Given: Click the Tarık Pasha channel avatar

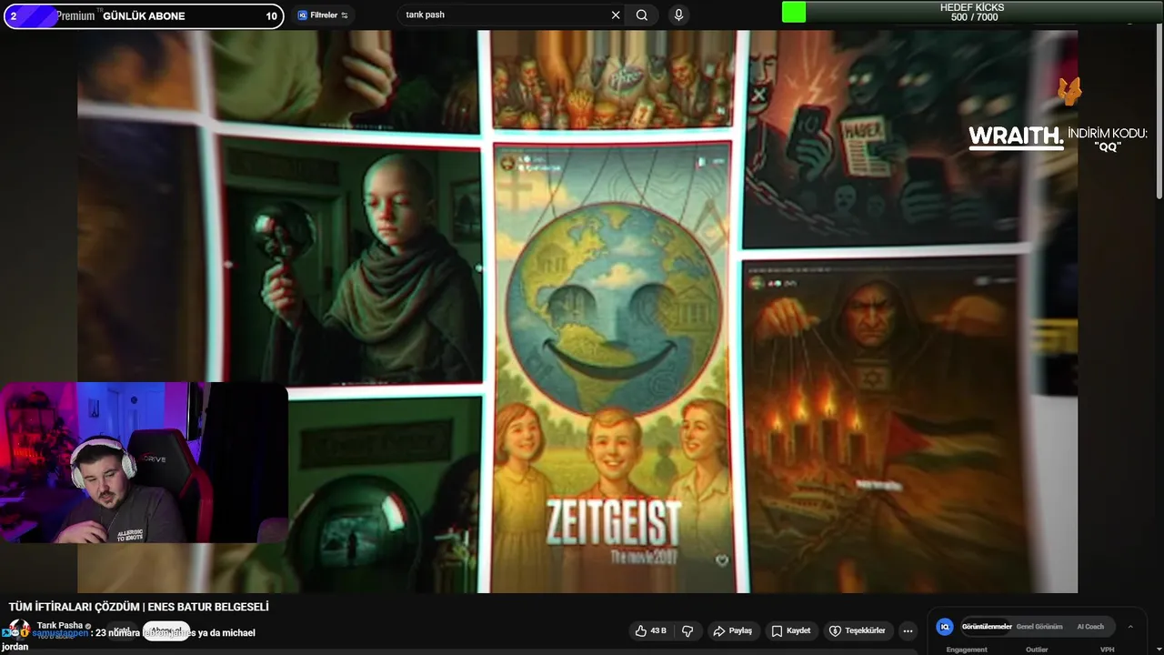Looking at the screenshot, I should coord(18,630).
